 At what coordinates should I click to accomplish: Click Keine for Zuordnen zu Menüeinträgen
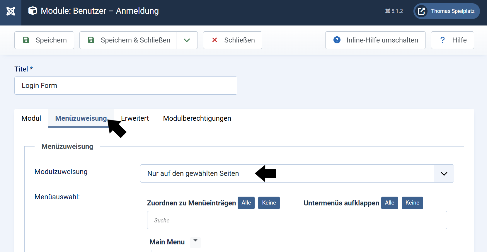pyautogui.click(x=269, y=203)
